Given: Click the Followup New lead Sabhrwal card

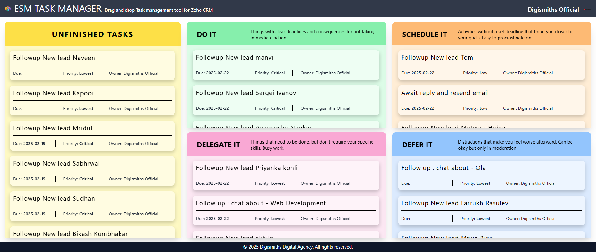Looking at the screenshot, I should coord(92,170).
